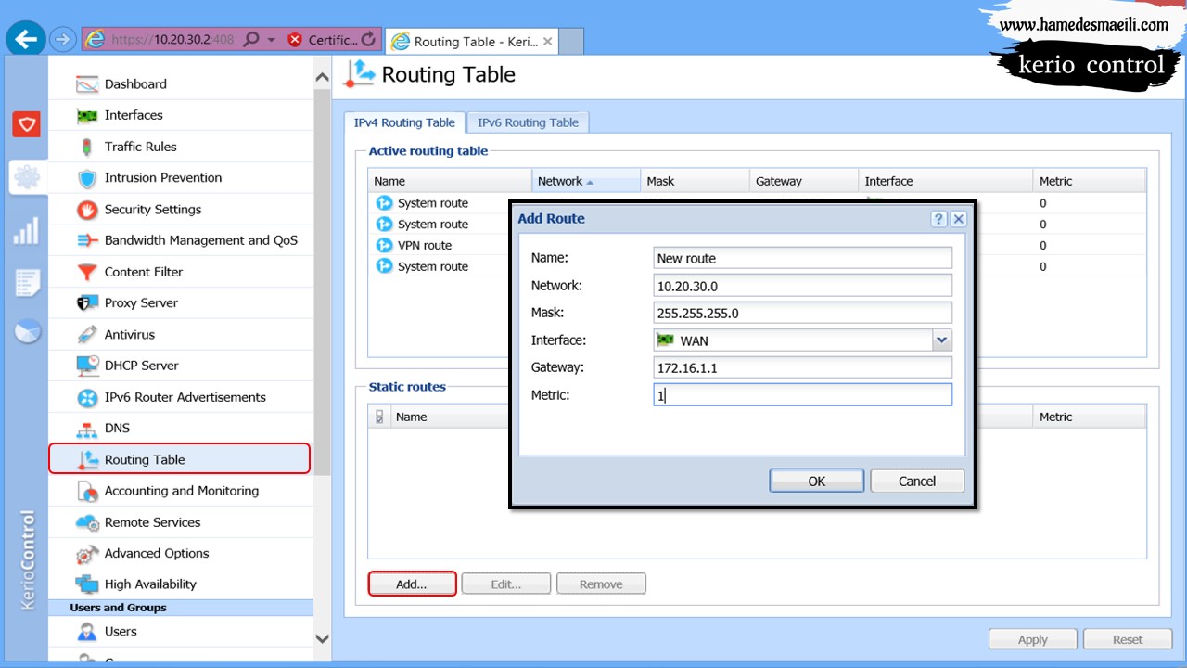Click the OK button in Add Route
Screen dimensions: 1187x668
(x=817, y=481)
